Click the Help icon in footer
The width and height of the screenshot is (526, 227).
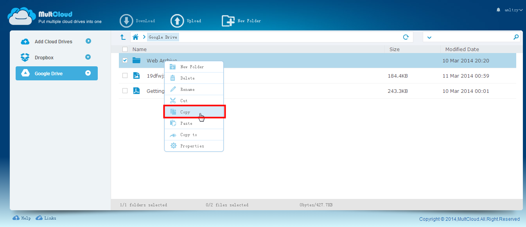16,218
